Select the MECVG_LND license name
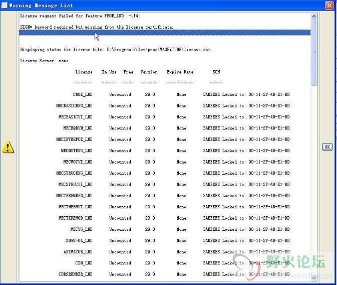This screenshot has width=337, height=285. (82, 229)
